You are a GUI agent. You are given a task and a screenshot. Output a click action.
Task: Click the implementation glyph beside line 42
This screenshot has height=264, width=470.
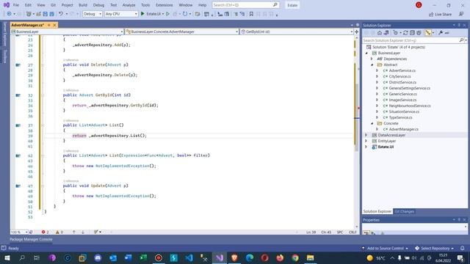(x=18, y=155)
